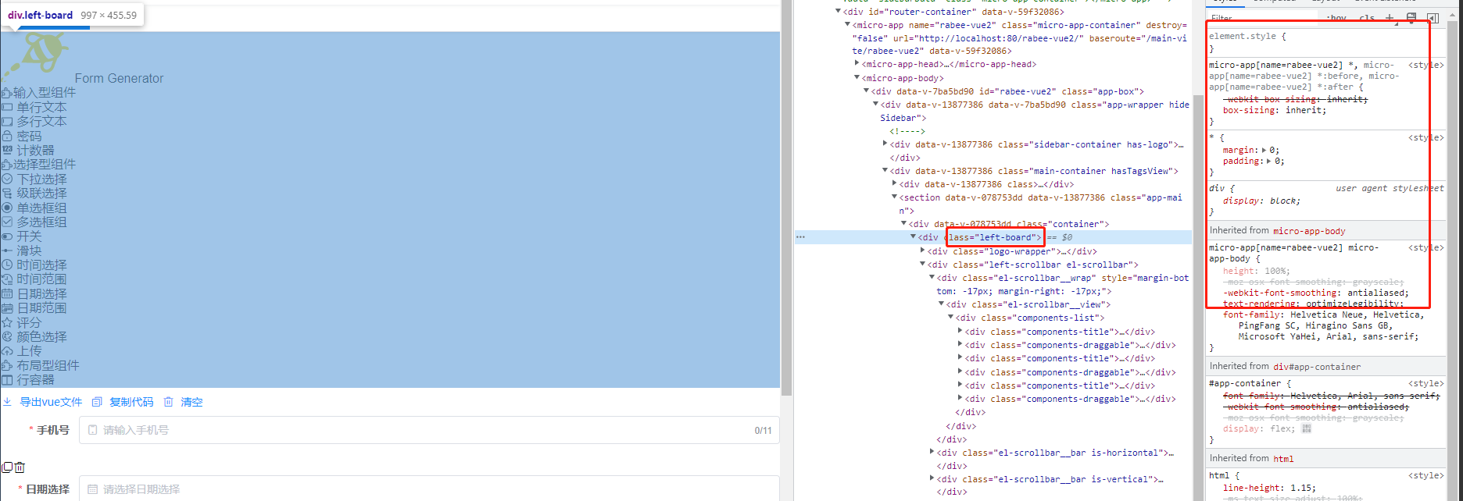Image resolution: width=1463 pixels, height=501 pixels.
Task: Click the 级联选择 component icon
Action: (7, 194)
